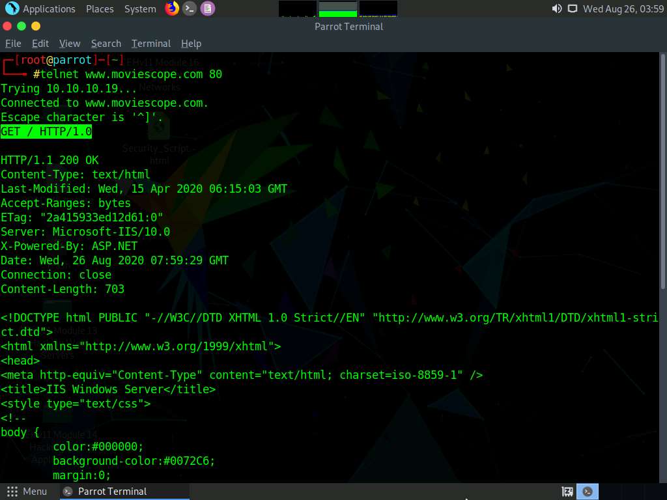Click the workspace switcher icon in bottom panel

567,492
